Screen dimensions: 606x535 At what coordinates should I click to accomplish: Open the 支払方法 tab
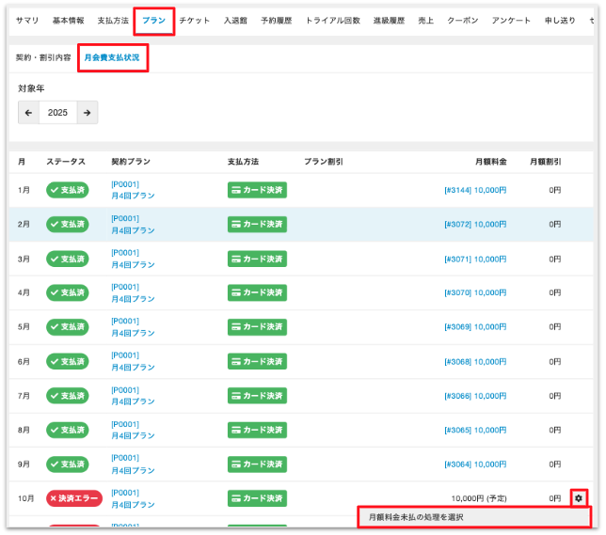click(113, 21)
